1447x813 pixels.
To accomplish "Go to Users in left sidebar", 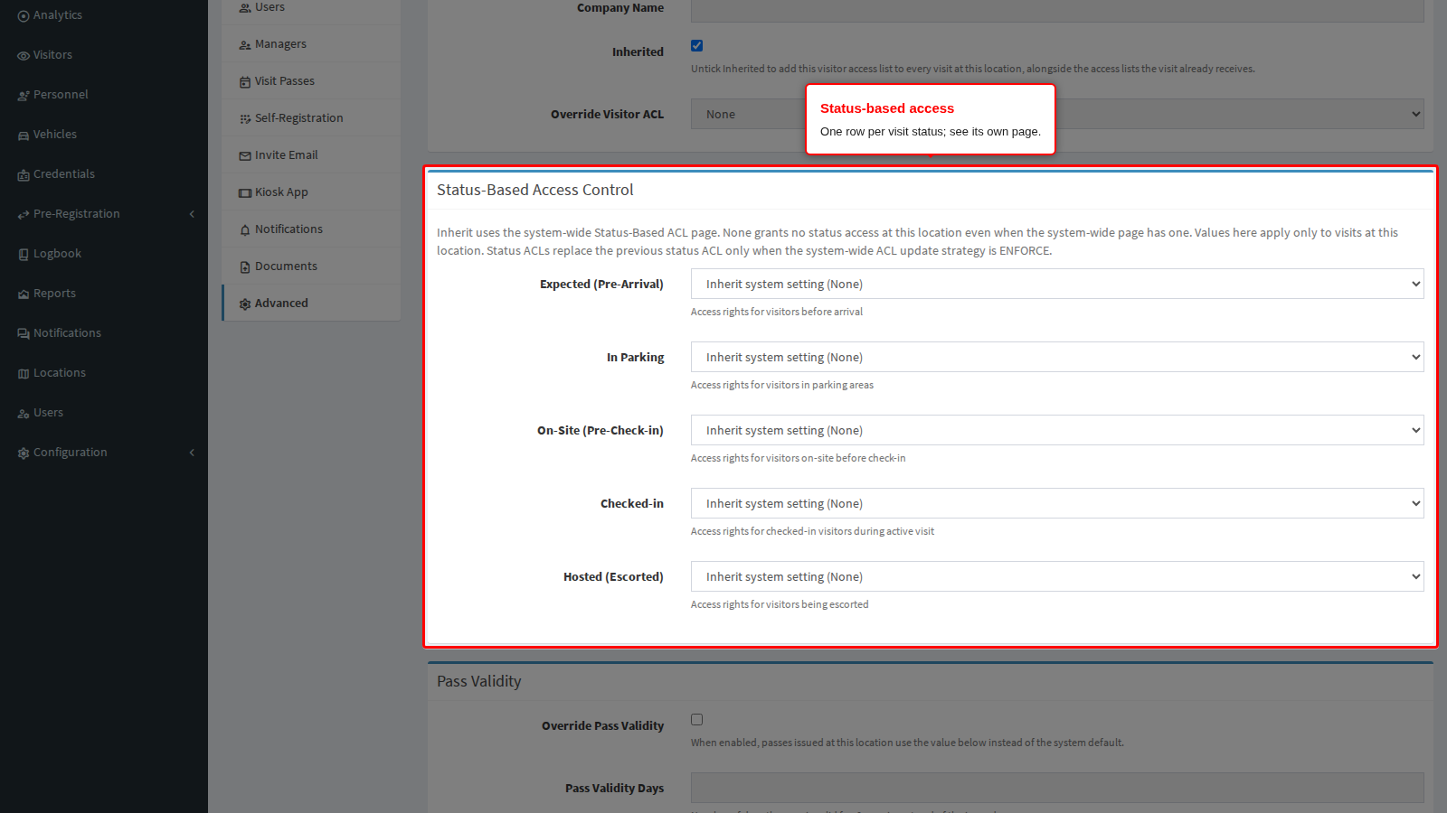I will click(x=104, y=413).
